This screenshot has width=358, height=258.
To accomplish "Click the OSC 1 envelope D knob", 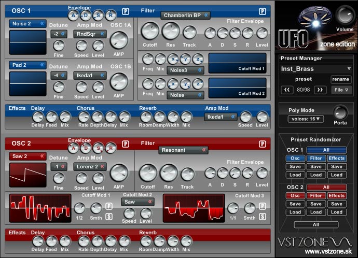I will point(86,16).
